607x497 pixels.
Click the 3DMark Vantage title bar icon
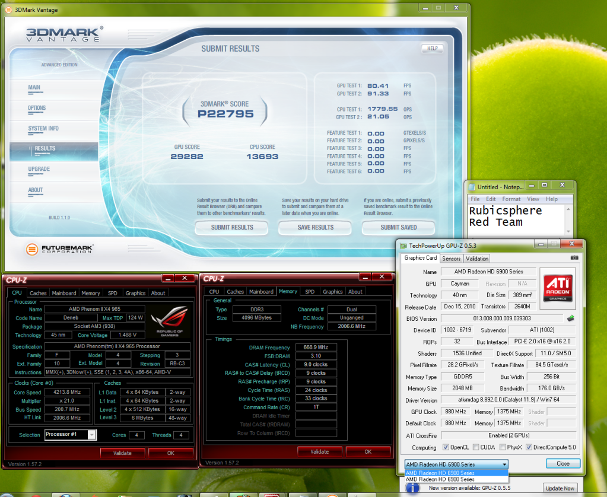coord(8,9)
